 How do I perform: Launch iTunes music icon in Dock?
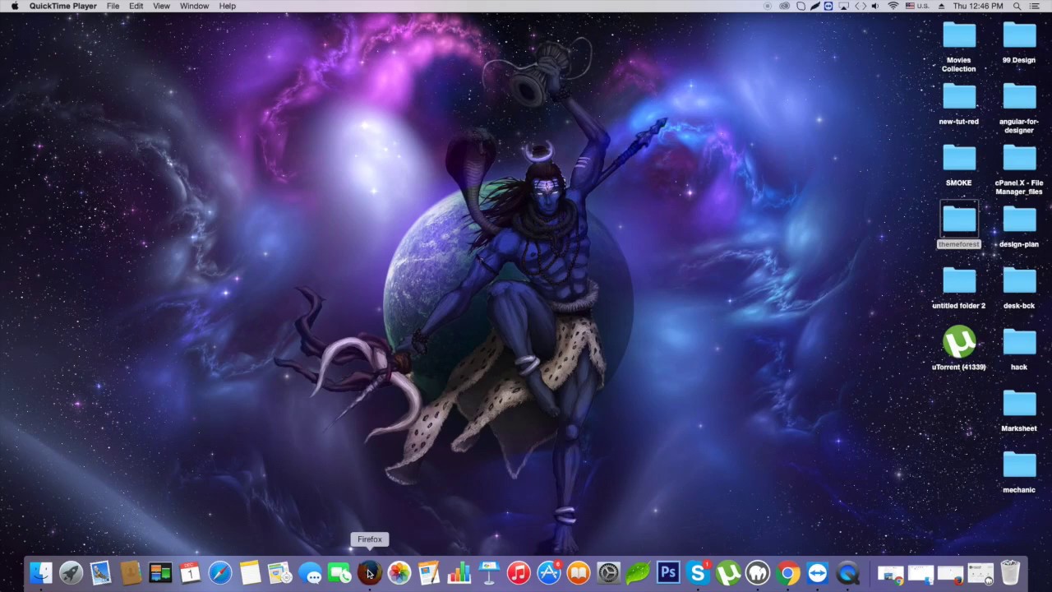(519, 572)
